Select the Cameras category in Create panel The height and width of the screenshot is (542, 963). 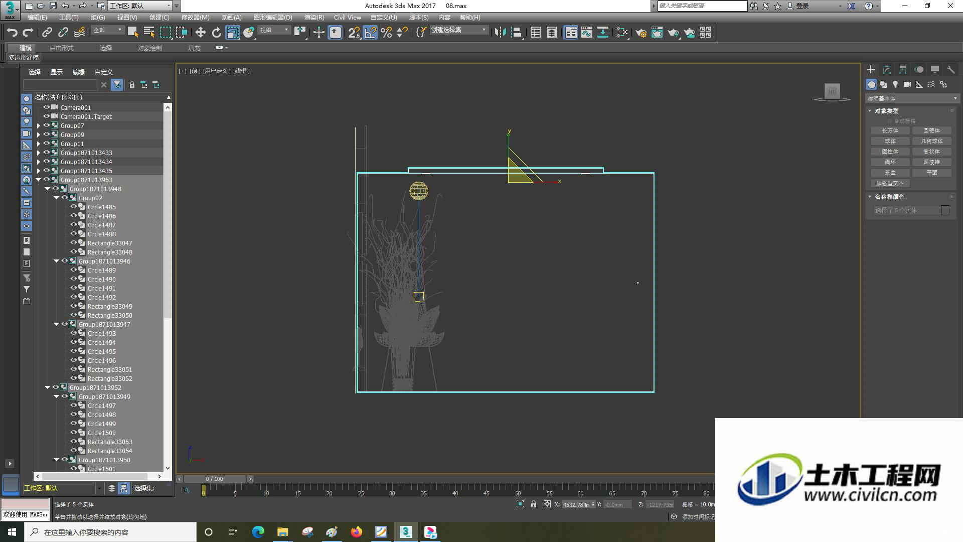tap(907, 84)
